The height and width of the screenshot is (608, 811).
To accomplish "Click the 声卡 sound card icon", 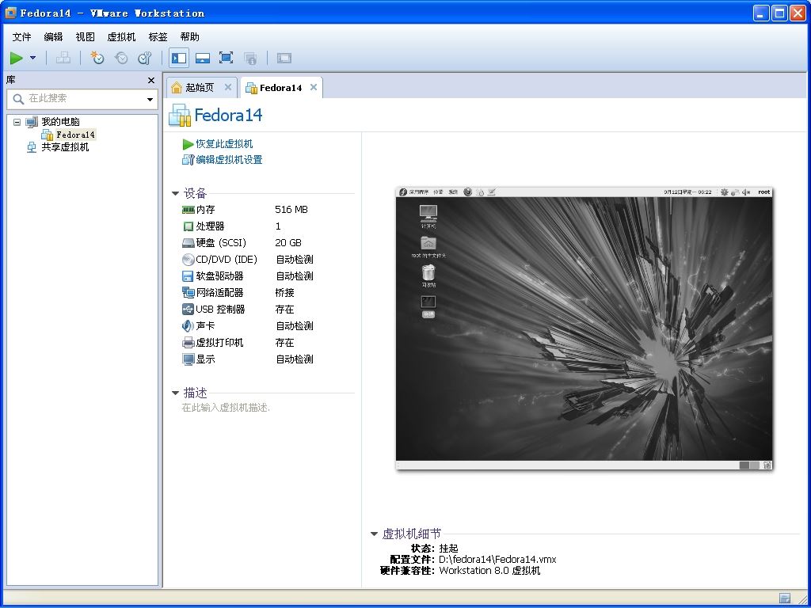I will [x=188, y=325].
